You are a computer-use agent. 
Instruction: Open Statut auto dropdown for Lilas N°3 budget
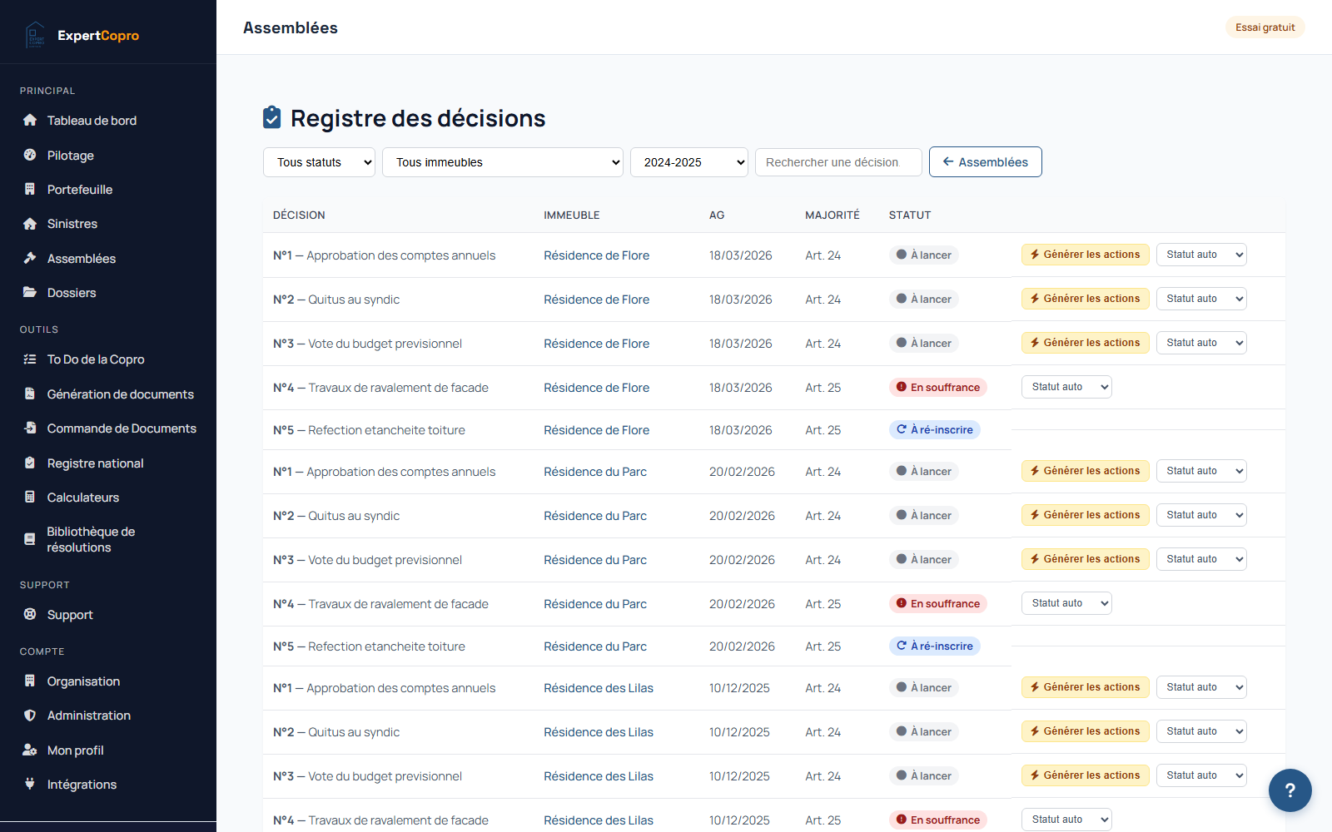coord(1201,775)
